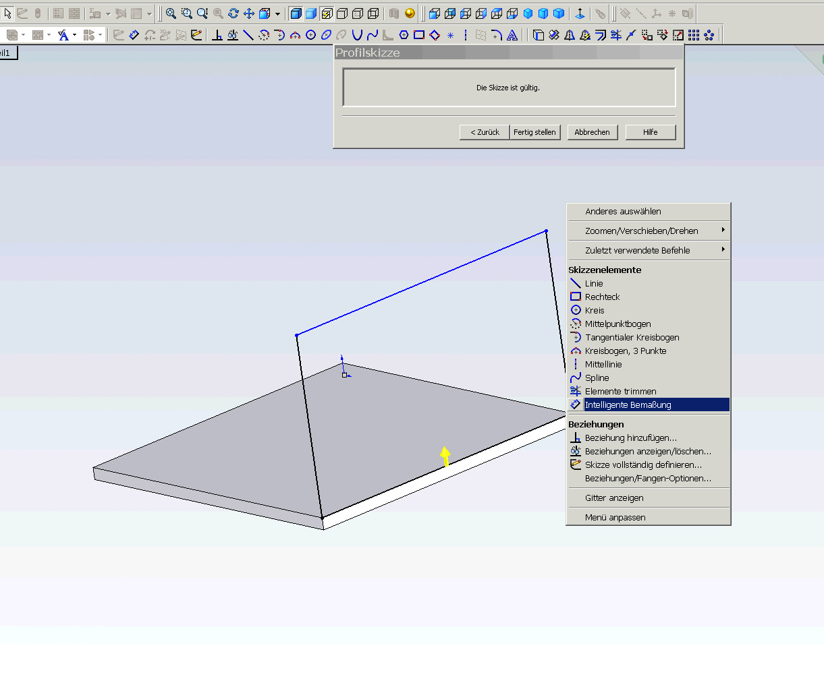This screenshot has width=824, height=691.
Task: Click Trim Entities in the toolbar
Action: coord(615,34)
